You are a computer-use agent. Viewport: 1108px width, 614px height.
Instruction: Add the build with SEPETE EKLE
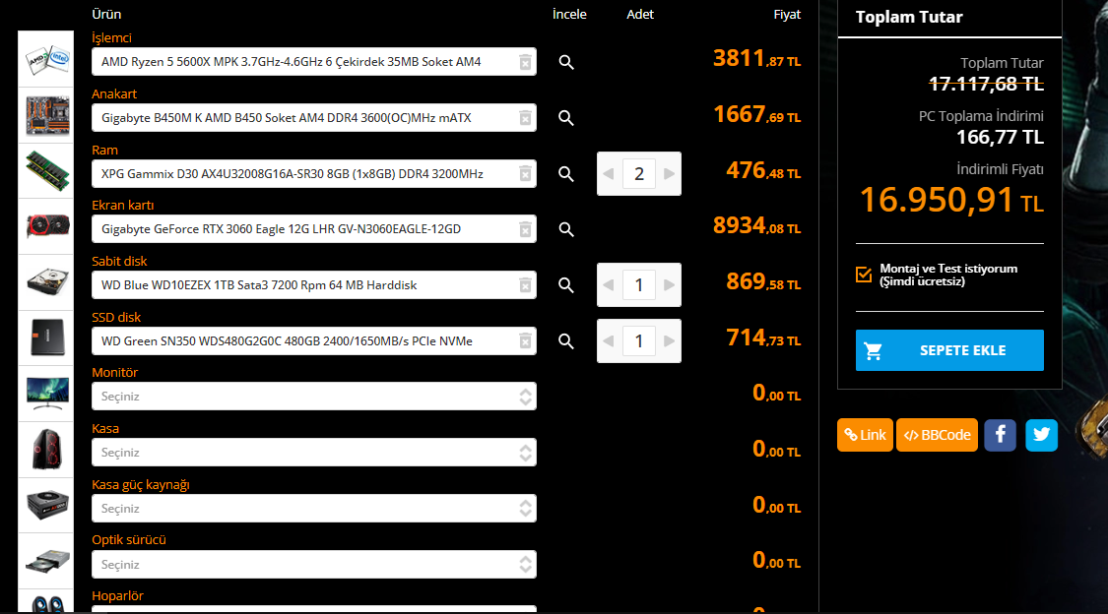(x=949, y=350)
